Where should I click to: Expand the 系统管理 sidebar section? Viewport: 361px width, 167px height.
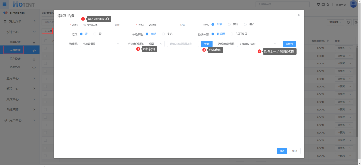pos(20,110)
